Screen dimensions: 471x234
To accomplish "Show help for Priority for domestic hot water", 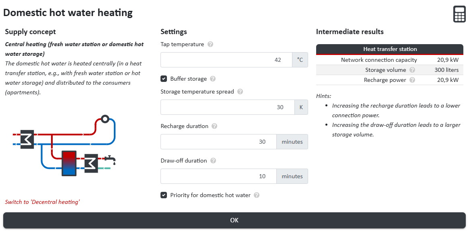I will coord(257,195).
